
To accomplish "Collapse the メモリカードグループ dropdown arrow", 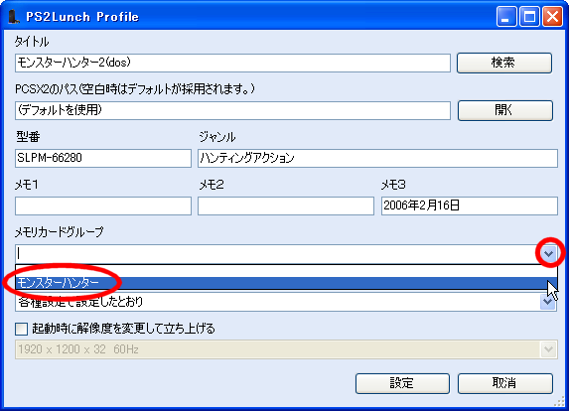I will [x=548, y=253].
